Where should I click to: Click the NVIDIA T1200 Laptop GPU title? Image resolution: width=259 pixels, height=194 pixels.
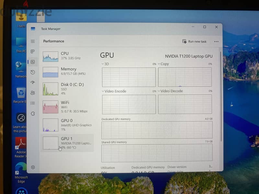(189, 56)
